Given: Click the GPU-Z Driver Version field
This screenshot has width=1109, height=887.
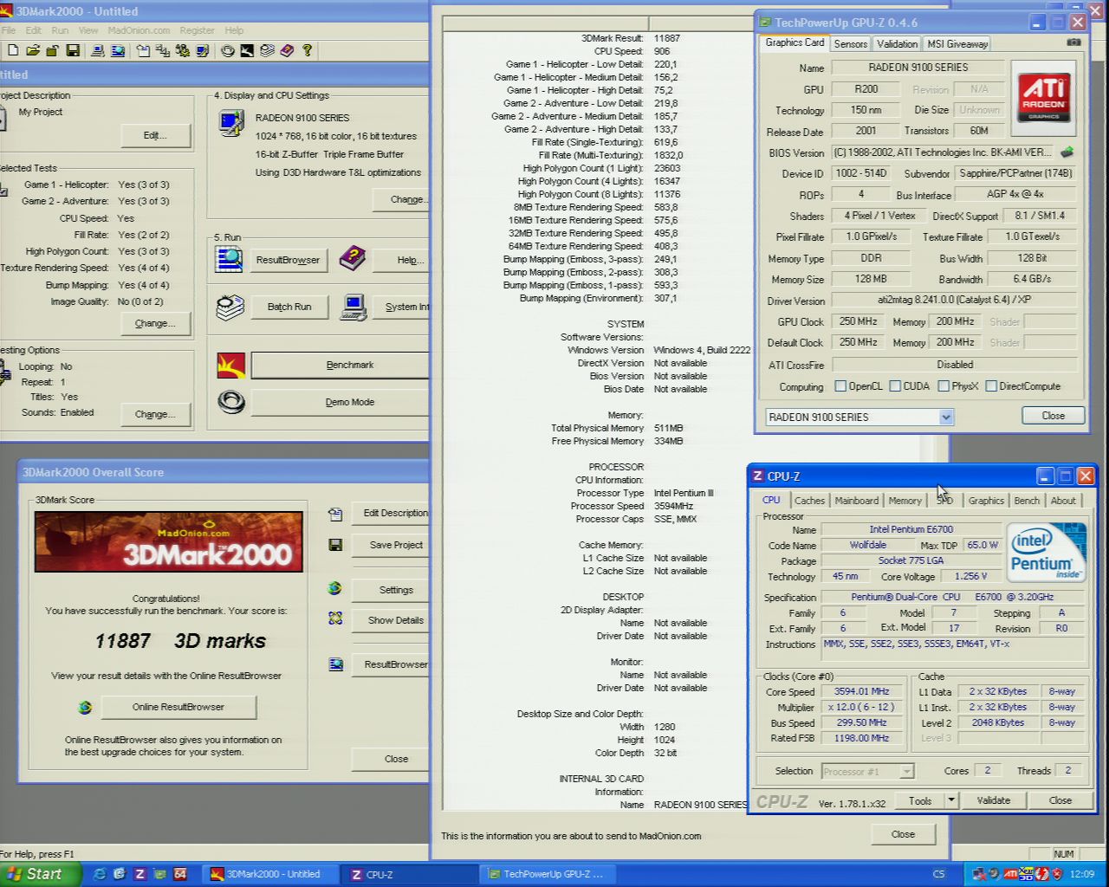Looking at the screenshot, I should (x=953, y=300).
